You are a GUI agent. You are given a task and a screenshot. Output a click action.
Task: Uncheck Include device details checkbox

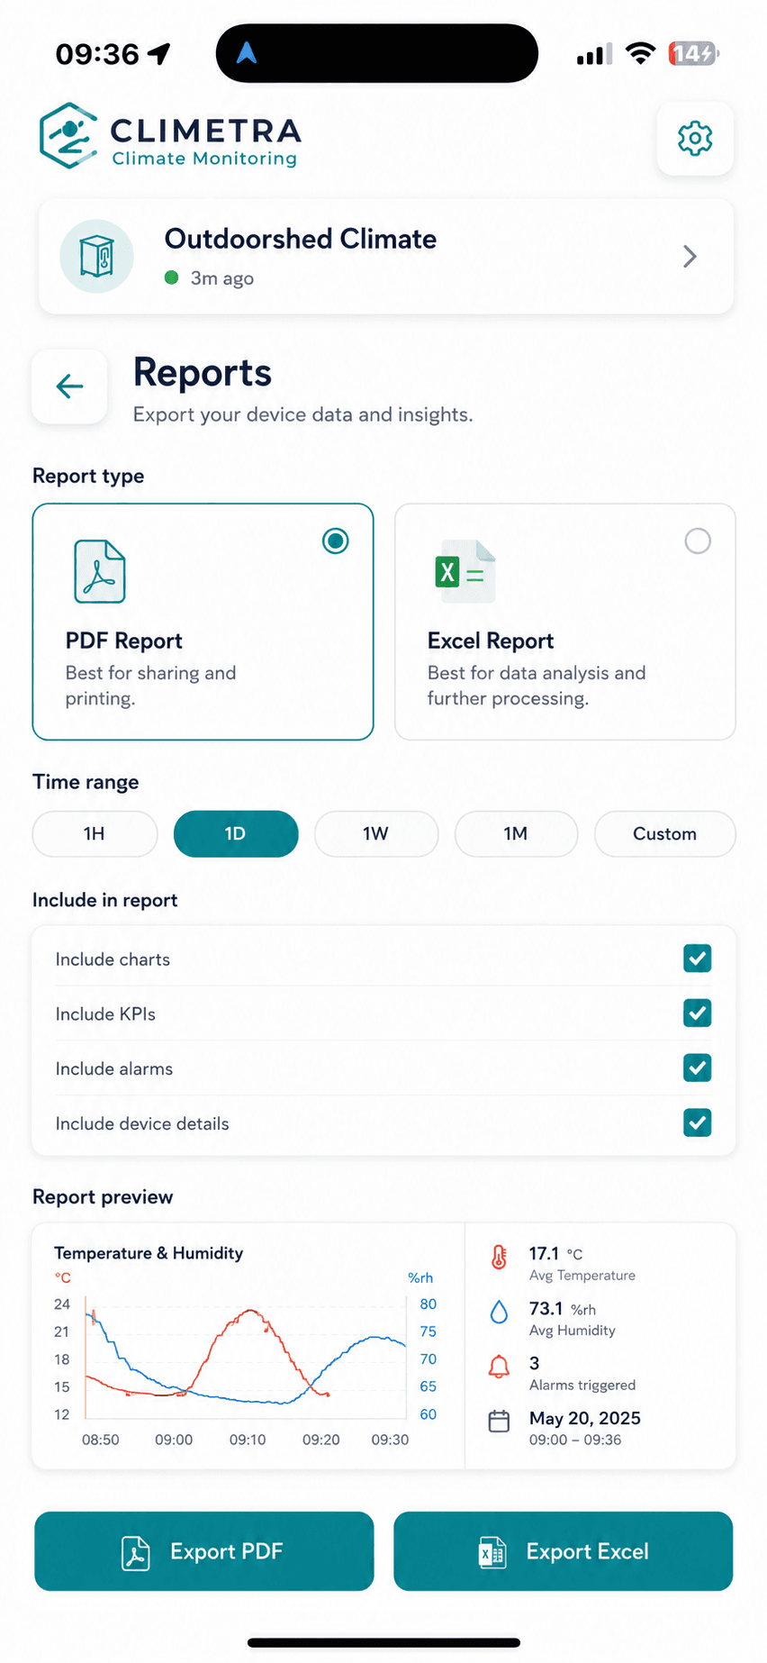pos(698,1122)
